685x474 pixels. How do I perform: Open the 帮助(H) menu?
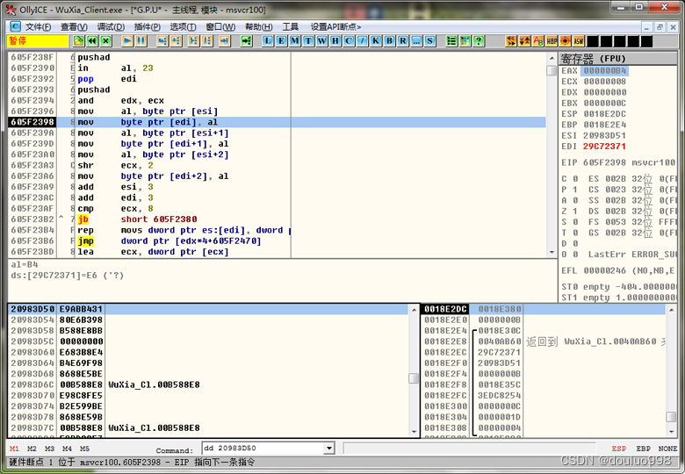pyautogui.click(x=258, y=27)
